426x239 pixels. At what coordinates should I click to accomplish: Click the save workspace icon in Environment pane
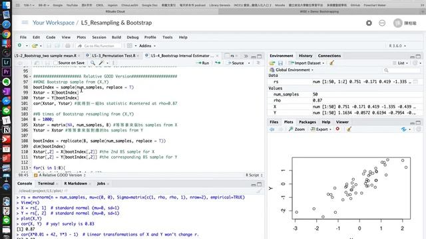click(280, 63)
